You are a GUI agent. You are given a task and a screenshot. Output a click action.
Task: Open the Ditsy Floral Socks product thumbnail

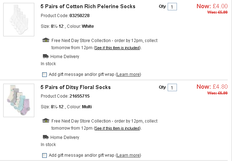pyautogui.click(x=19, y=100)
